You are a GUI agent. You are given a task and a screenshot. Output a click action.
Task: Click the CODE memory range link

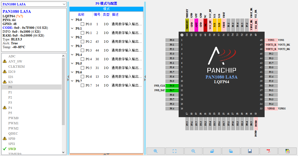[8, 28]
